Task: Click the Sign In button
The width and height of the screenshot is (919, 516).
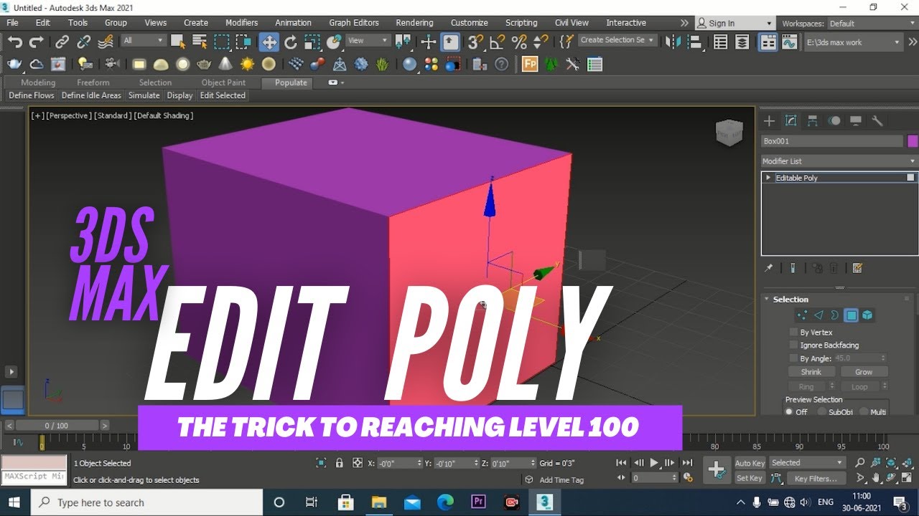Action: [735, 23]
